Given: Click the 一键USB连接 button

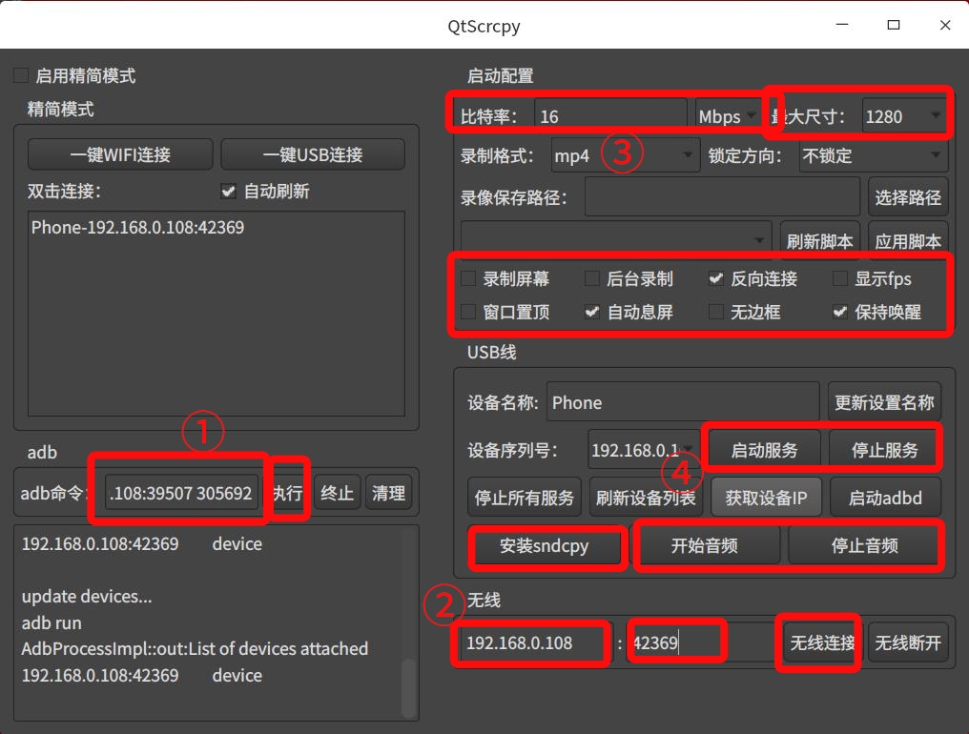Looking at the screenshot, I should click(312, 153).
